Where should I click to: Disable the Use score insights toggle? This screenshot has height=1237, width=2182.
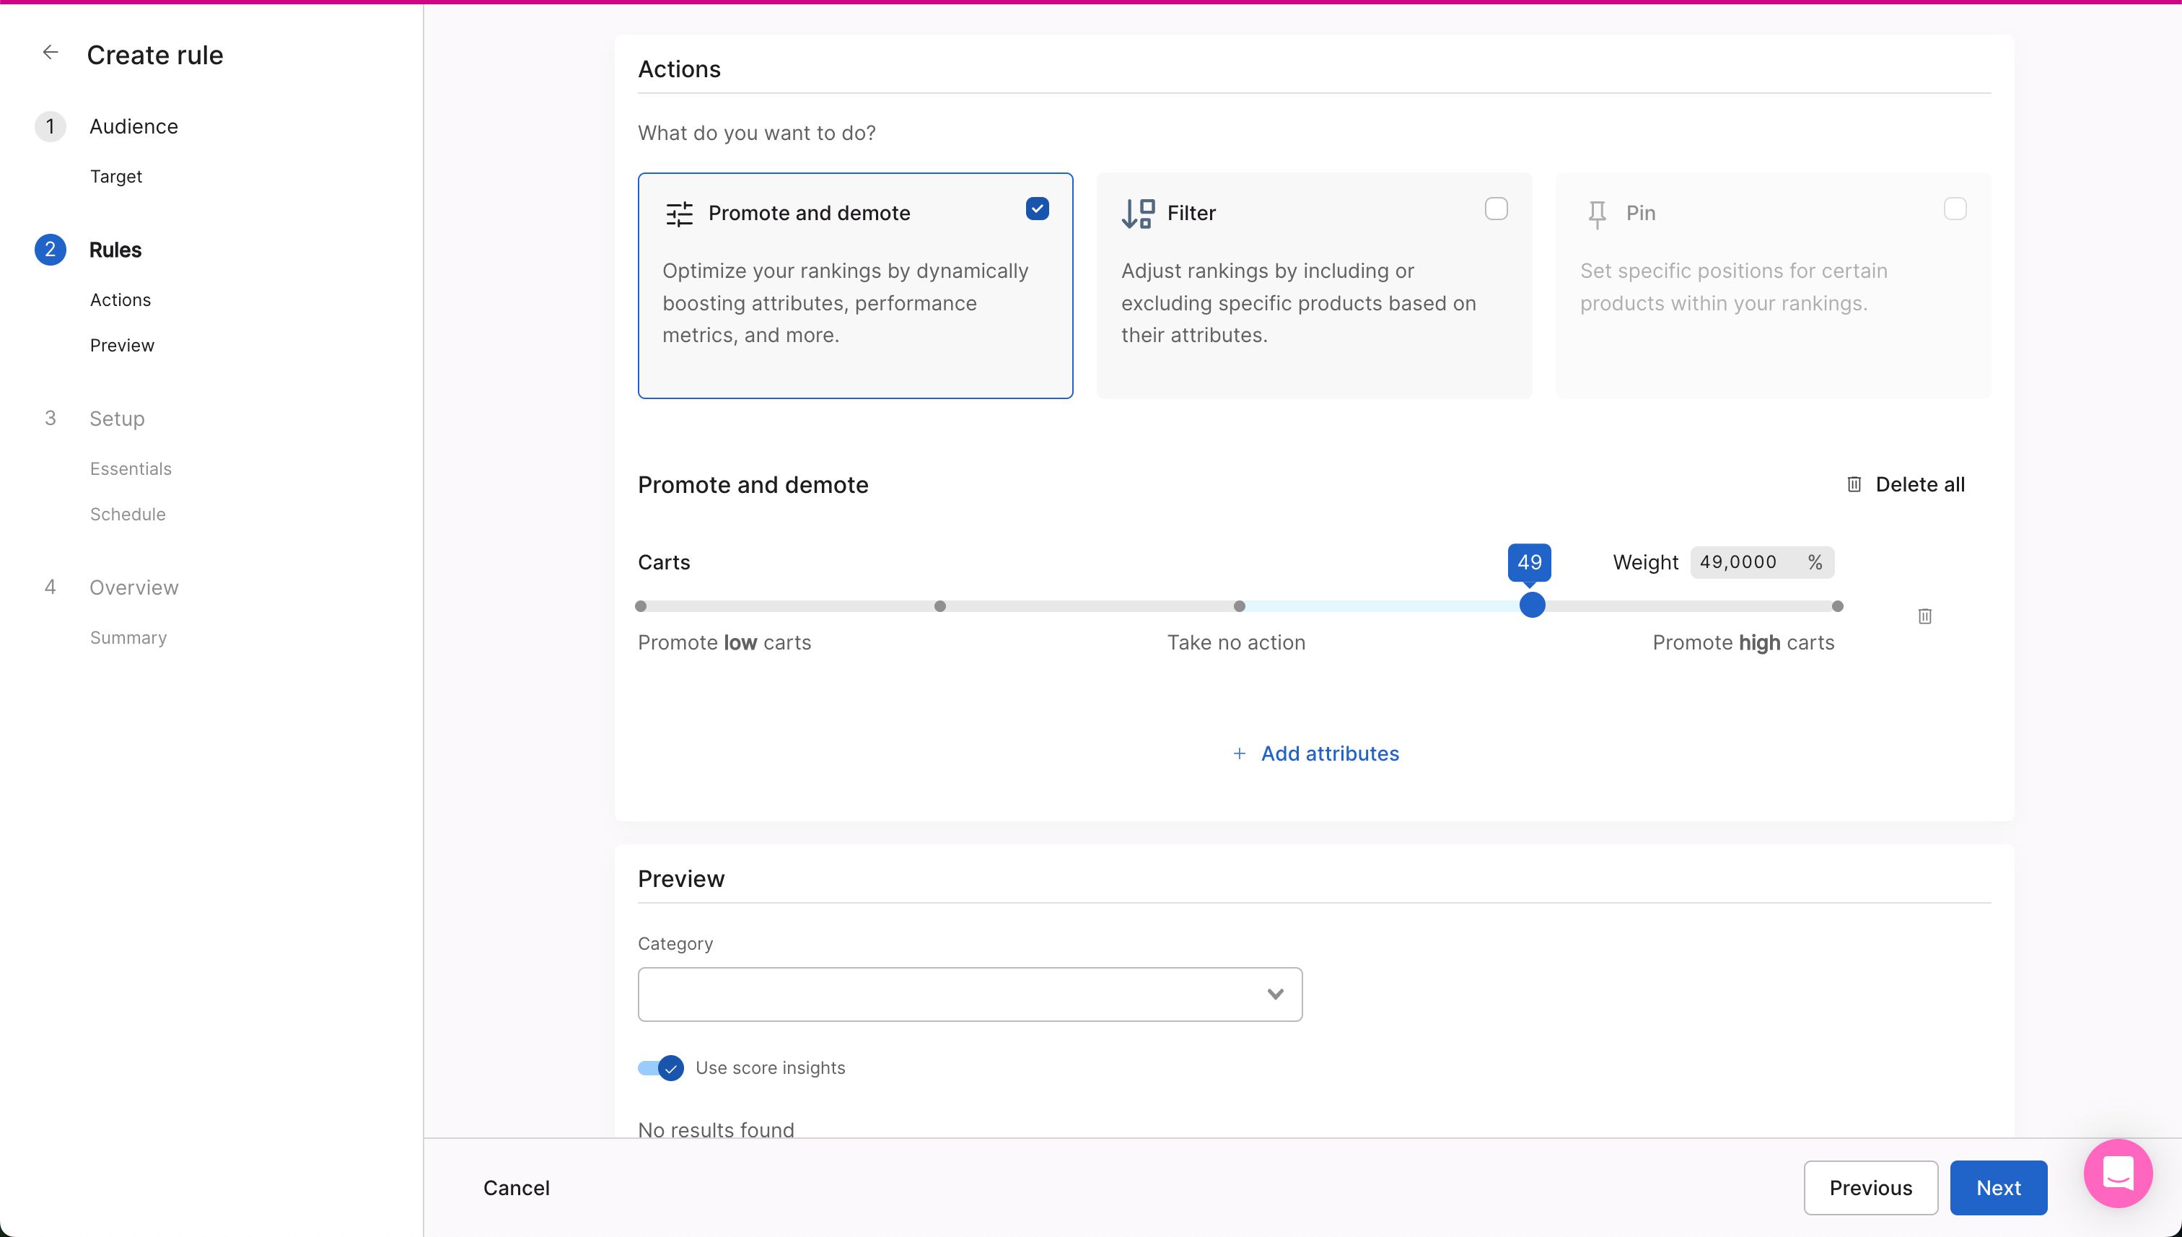coord(661,1068)
